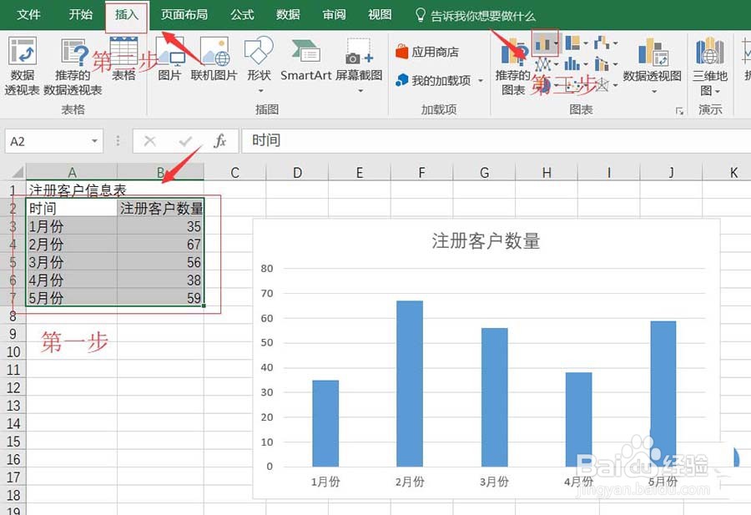This screenshot has width=751, height=515.
Task: Select cell B2 containing 注册客户数量
Action: [159, 207]
